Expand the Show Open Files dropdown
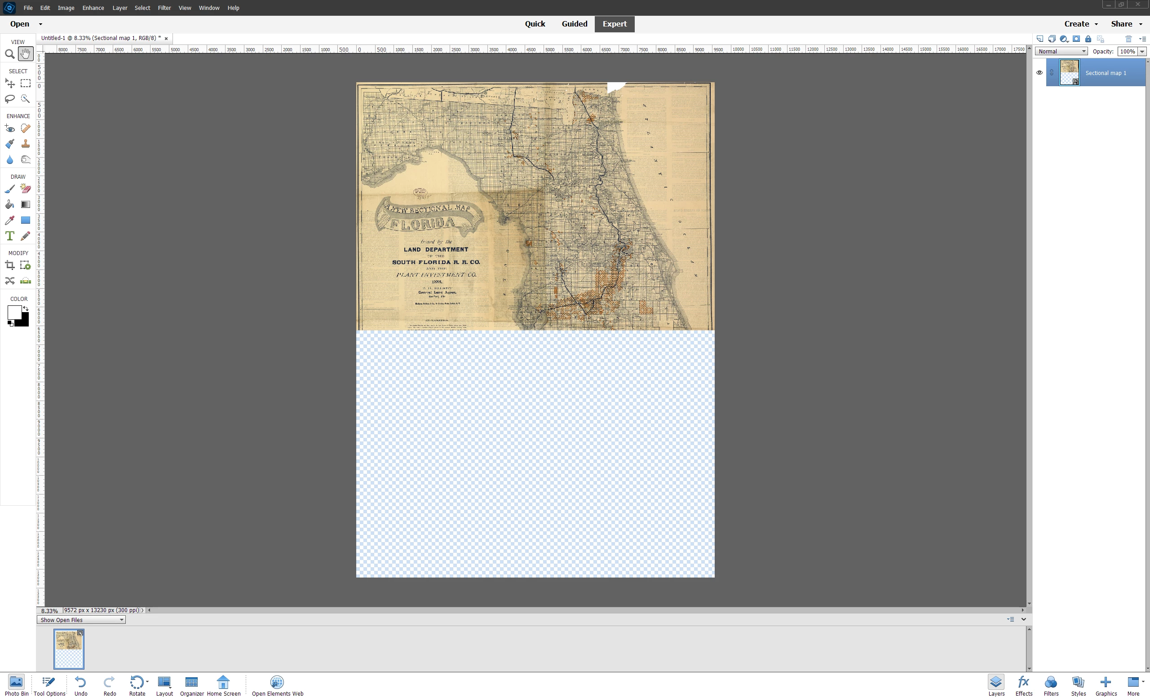 pyautogui.click(x=81, y=620)
